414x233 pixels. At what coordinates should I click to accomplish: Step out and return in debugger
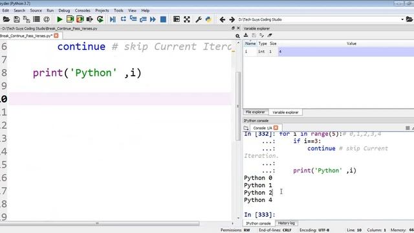[143, 19]
